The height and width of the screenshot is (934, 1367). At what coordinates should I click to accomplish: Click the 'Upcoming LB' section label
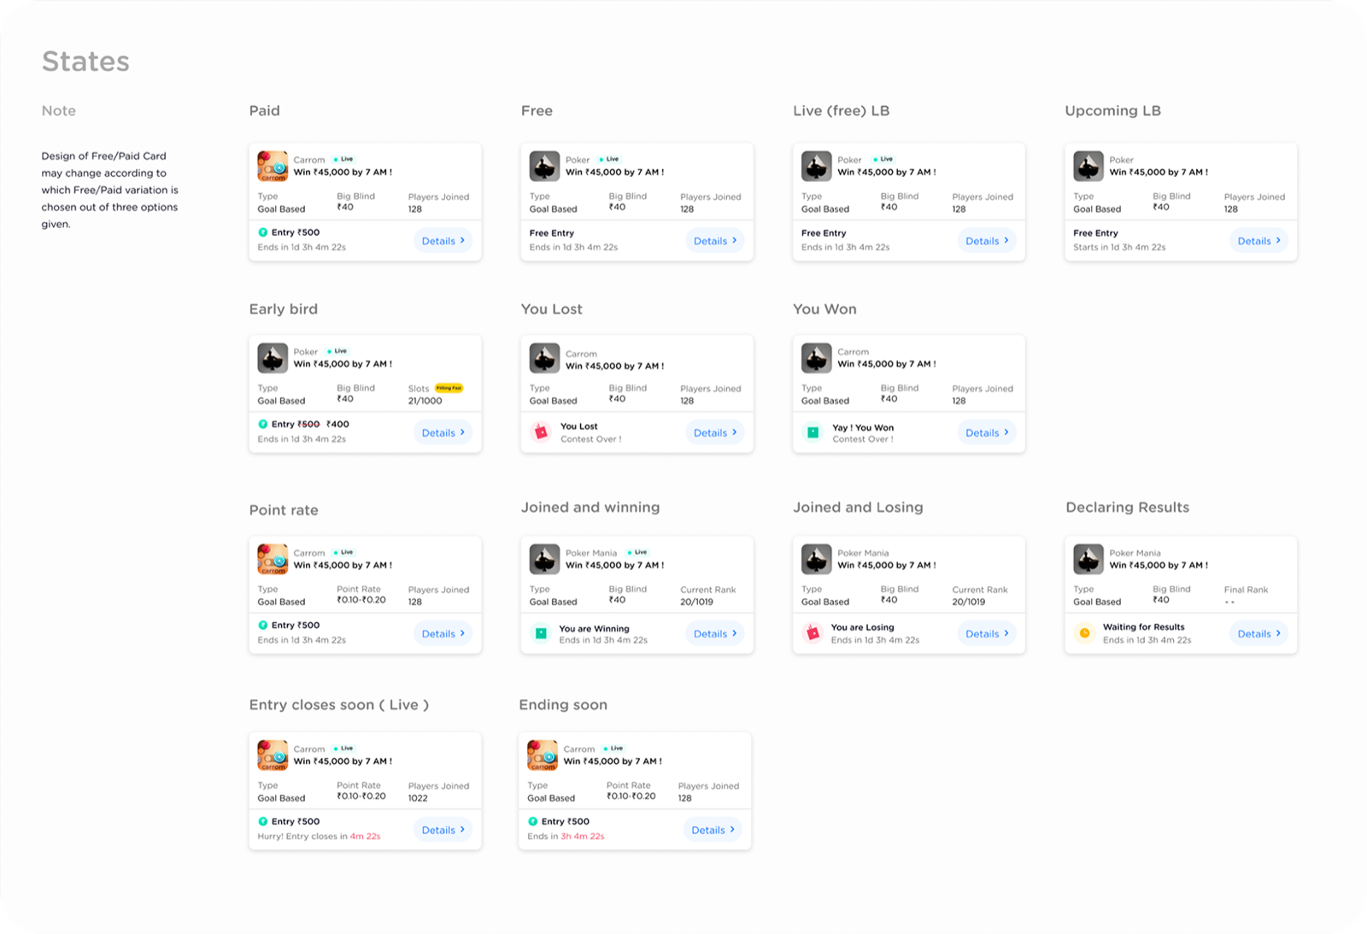click(1112, 111)
